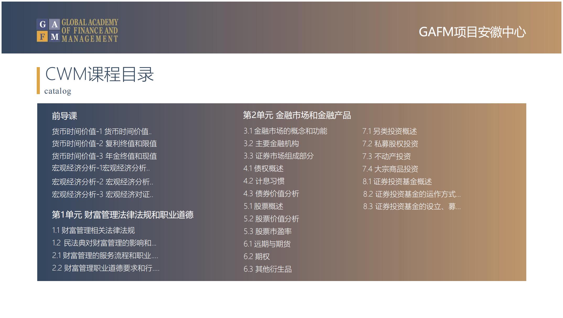Open 3.1 金融市场的概念和功能

[285, 131]
